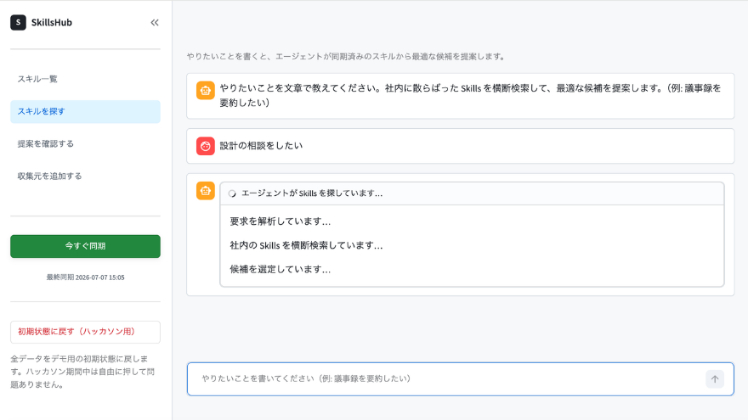Click the 要求を解析しています… status line
This screenshot has height=420, width=748.
[280, 221]
